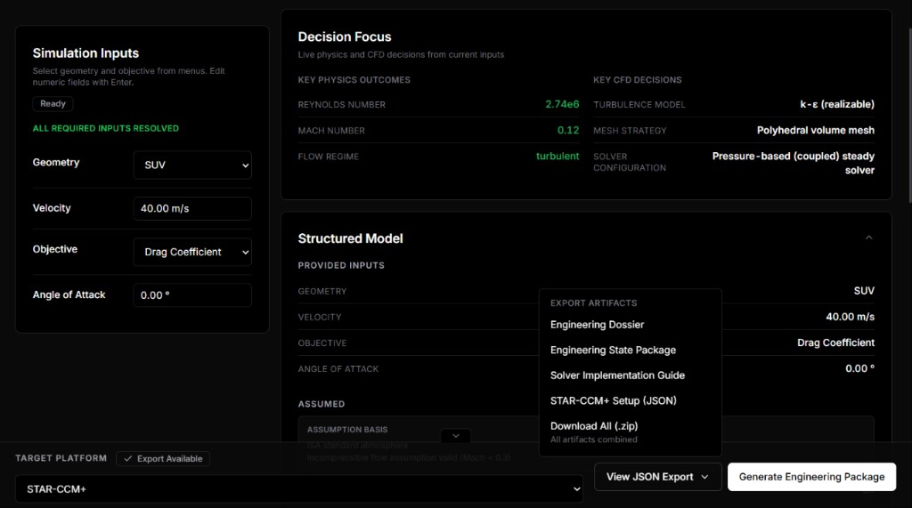Click the ALL REQUIRED INPUTS RESOLVED status
The image size is (912, 508).
106,128
